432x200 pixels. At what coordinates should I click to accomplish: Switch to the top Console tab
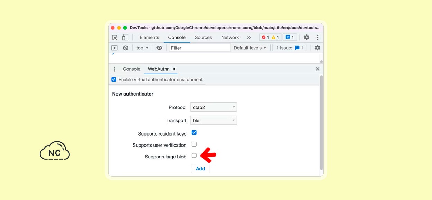177,37
